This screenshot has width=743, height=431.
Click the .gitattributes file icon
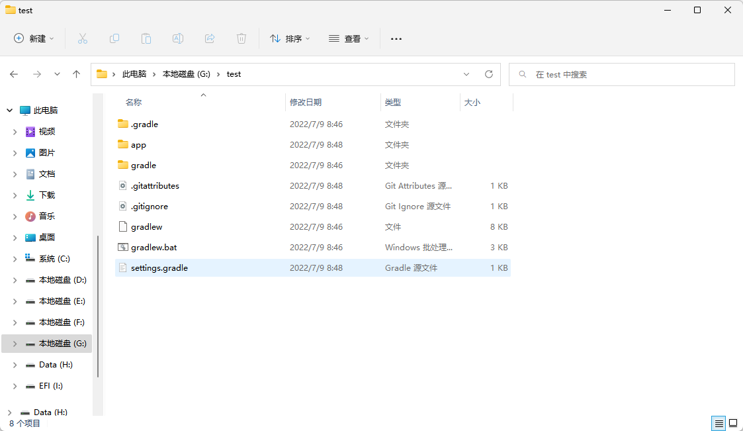click(122, 185)
